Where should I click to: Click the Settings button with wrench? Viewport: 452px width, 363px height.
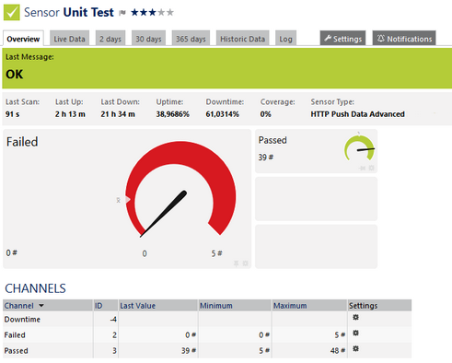(x=342, y=39)
